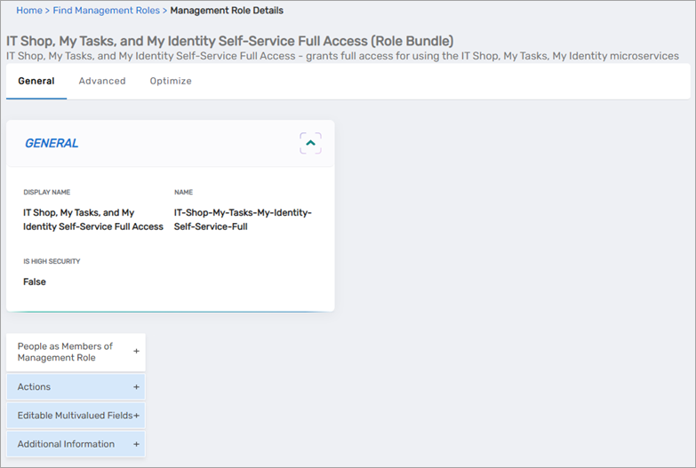The height and width of the screenshot is (468, 696).
Task: Expand People as Members of Management Role label
Action: click(x=65, y=352)
